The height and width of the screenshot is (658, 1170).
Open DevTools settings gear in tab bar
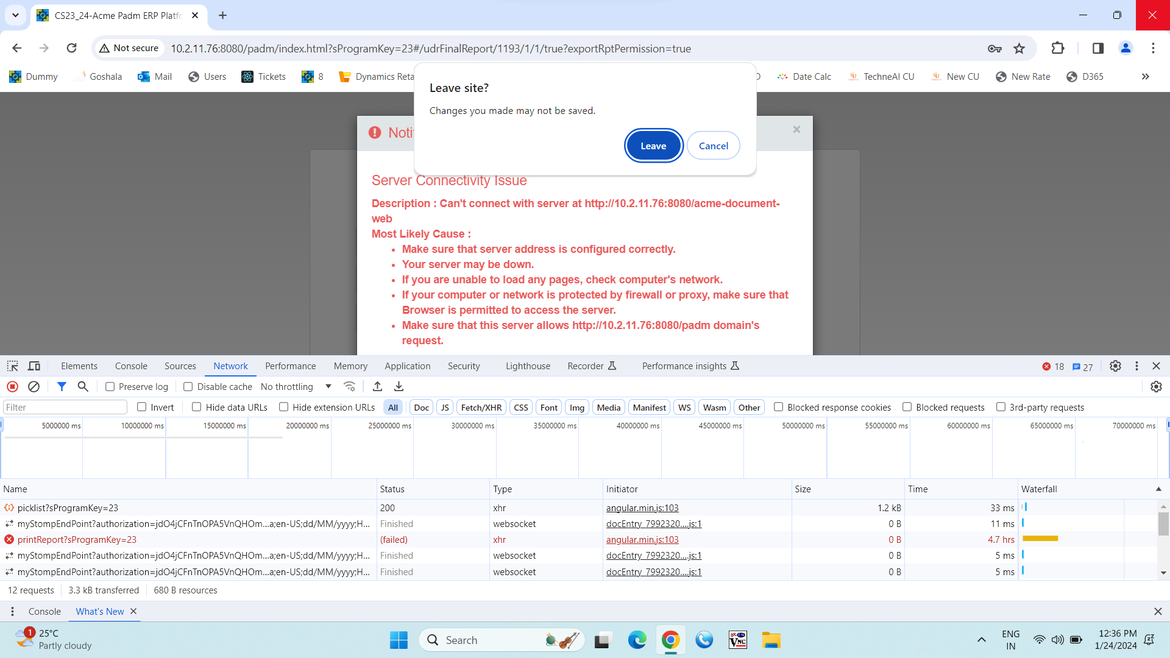point(1115,366)
